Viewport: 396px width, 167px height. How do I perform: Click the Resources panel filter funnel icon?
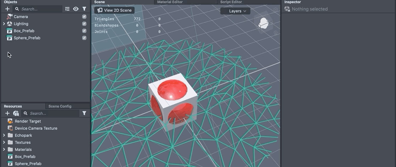84,113
